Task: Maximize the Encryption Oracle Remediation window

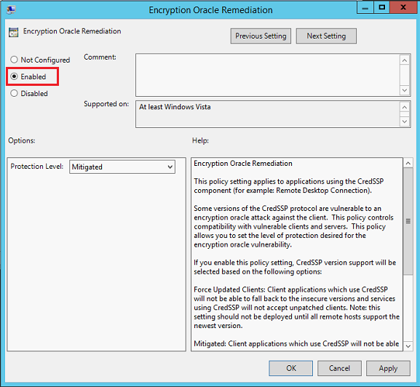Action: click(x=381, y=7)
